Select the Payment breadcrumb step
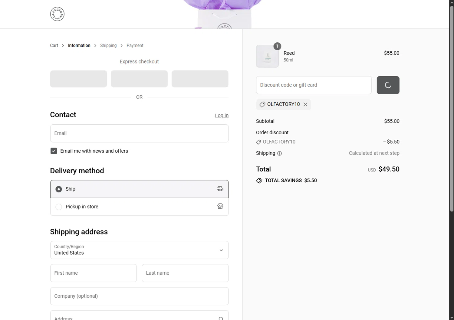Image resolution: width=454 pixels, height=320 pixels. click(x=135, y=45)
